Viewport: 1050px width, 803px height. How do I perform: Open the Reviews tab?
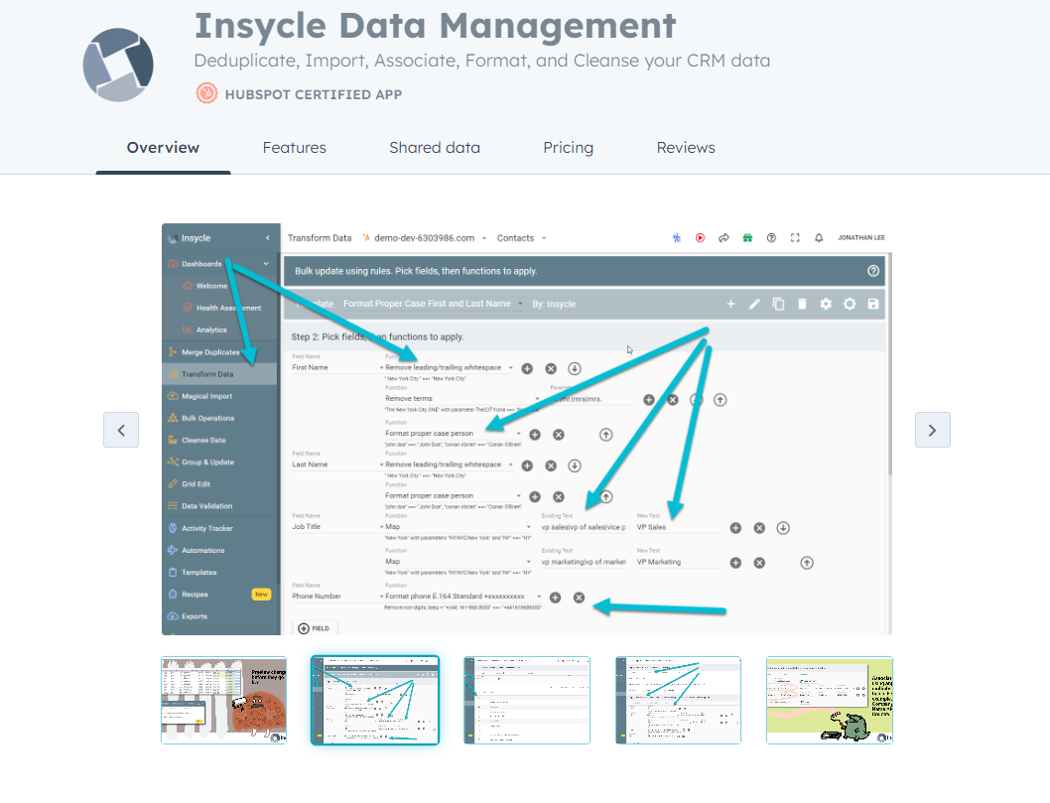pos(686,147)
